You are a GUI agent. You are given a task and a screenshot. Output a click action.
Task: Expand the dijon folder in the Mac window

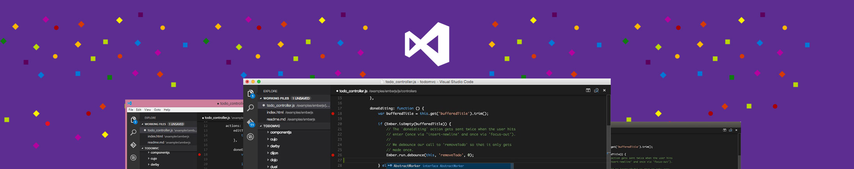pyautogui.click(x=268, y=153)
